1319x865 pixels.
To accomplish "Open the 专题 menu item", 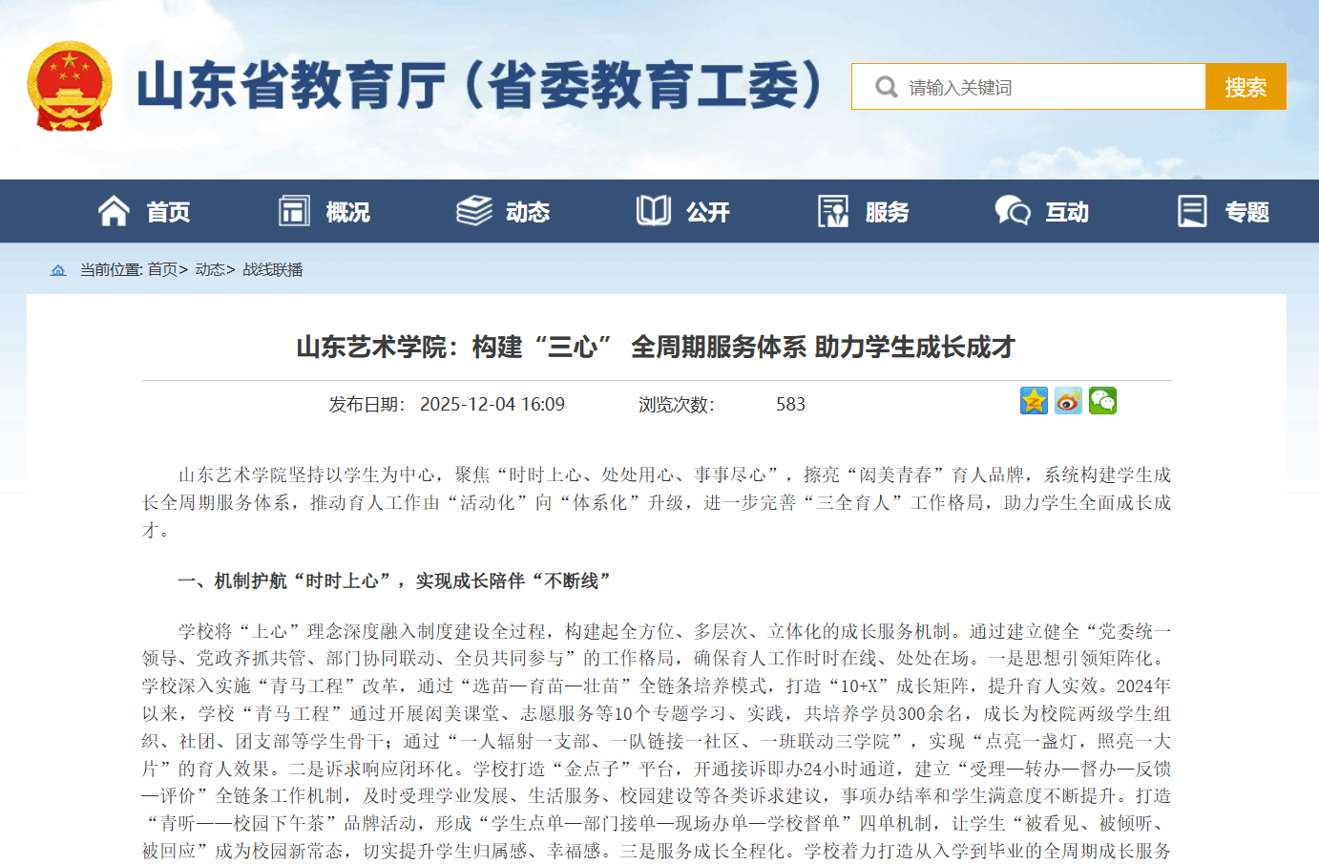I will tap(1246, 212).
